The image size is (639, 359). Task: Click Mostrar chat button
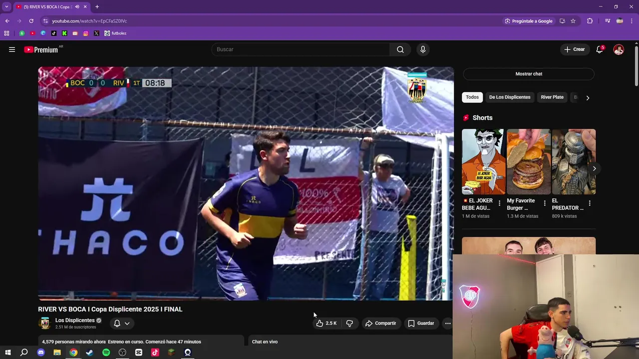click(x=529, y=74)
